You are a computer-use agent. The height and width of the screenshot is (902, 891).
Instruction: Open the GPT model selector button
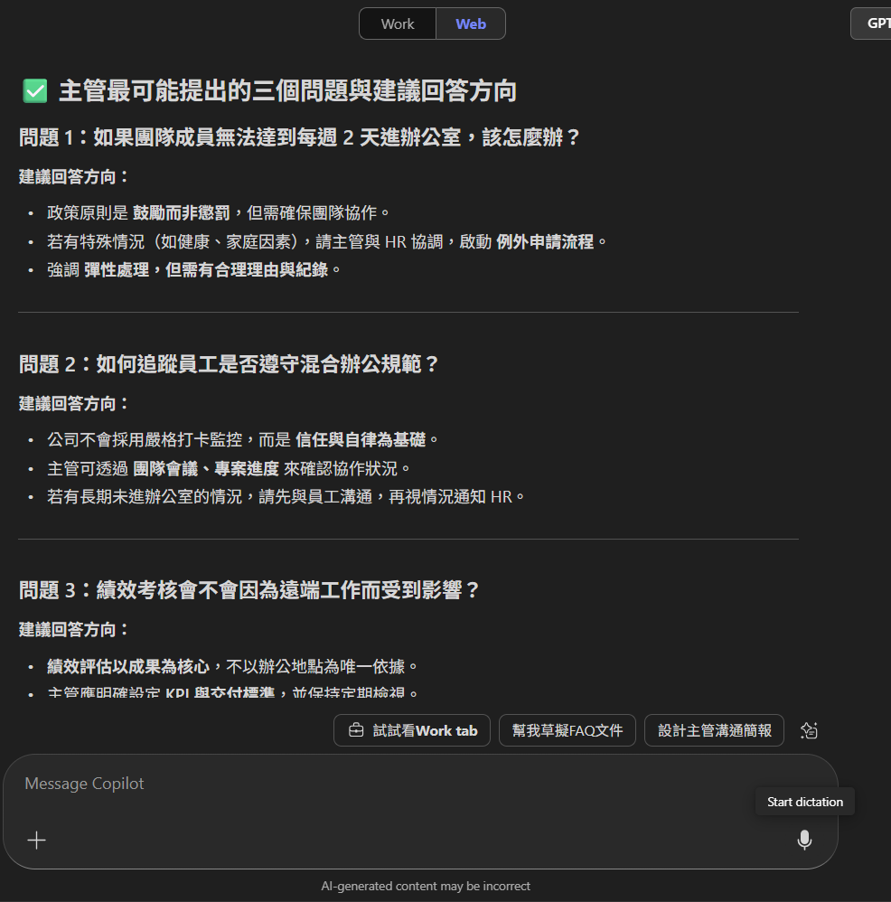(871, 23)
